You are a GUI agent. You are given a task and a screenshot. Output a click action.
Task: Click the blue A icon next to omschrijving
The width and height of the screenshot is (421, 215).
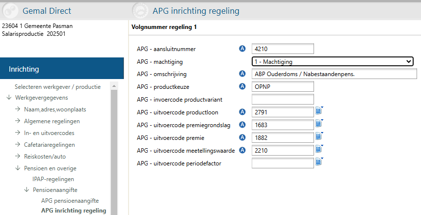(x=242, y=74)
